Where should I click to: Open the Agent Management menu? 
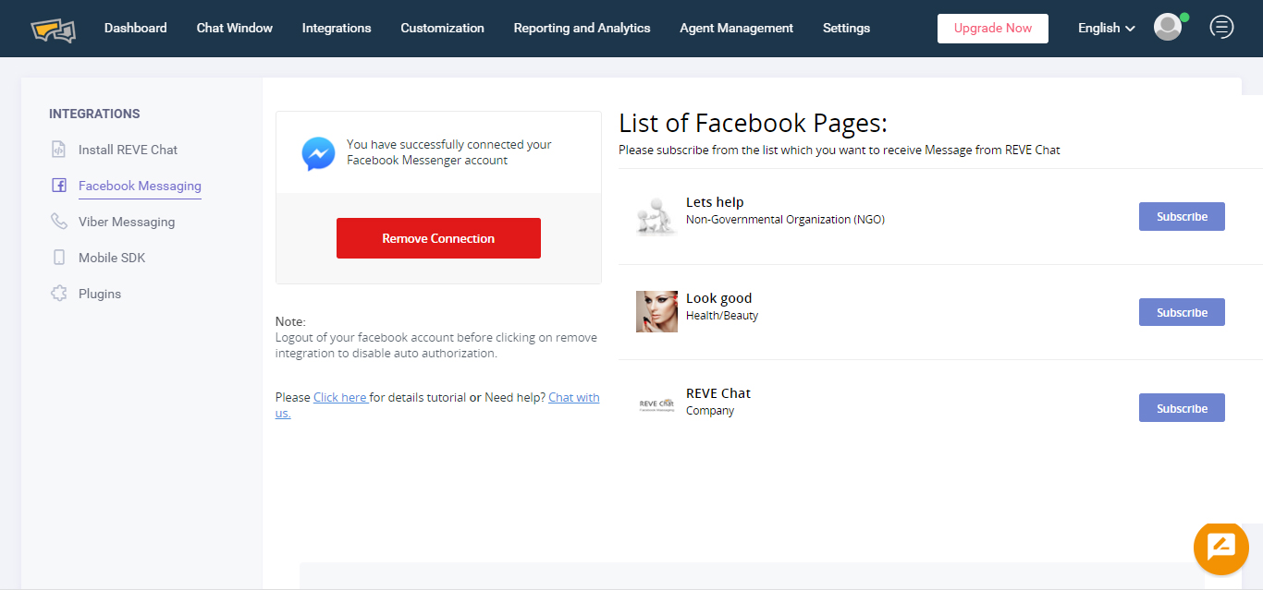pyautogui.click(x=736, y=28)
